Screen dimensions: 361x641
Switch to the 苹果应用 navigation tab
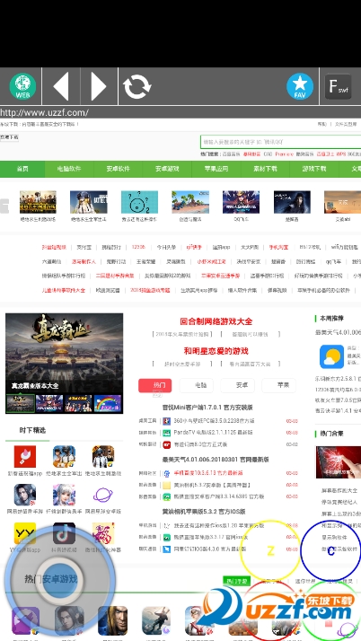(x=216, y=169)
